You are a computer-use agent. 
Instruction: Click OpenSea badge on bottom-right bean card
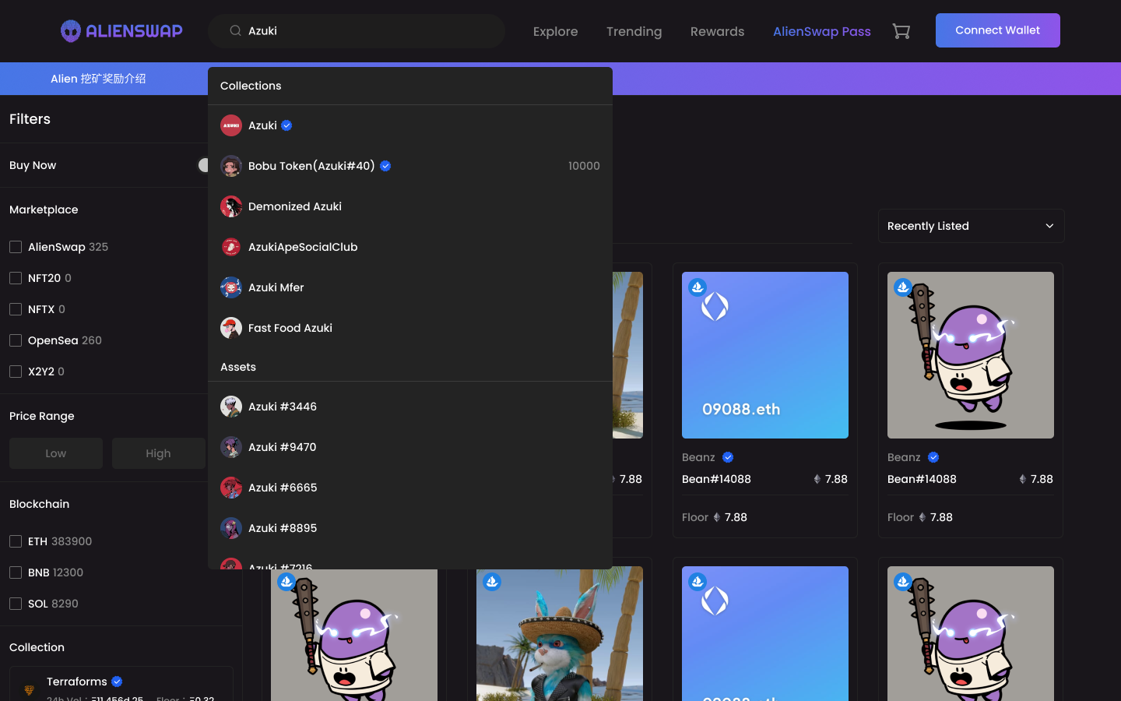coord(903,582)
